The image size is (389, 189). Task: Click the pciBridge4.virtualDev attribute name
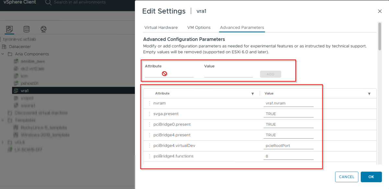(174, 146)
